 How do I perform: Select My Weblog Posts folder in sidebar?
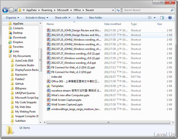pyautogui.click(x=25, y=112)
